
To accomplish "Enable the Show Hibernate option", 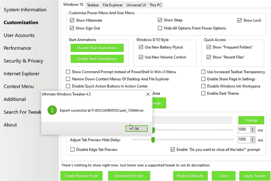I will 72,20.
